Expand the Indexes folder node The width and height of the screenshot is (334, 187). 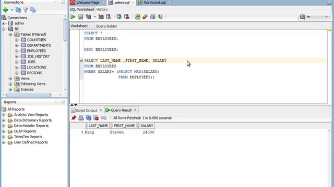(10, 89)
